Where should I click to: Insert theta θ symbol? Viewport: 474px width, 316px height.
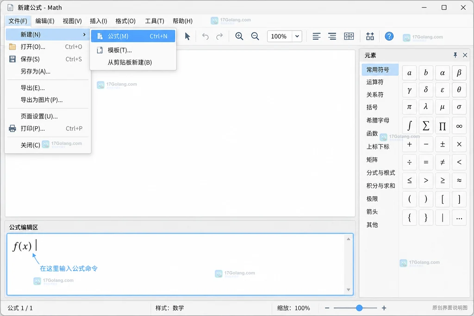[x=459, y=90]
